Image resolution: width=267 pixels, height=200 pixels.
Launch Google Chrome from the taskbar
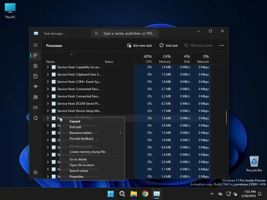(x=145, y=194)
